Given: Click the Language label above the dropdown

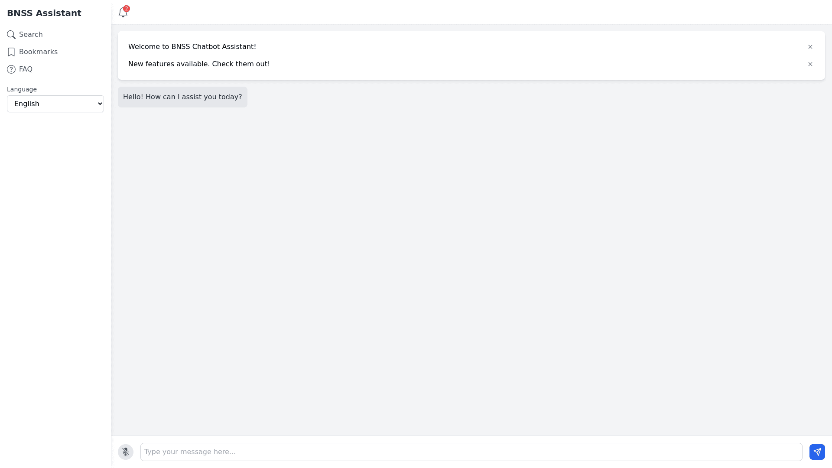Looking at the screenshot, I should [22, 89].
